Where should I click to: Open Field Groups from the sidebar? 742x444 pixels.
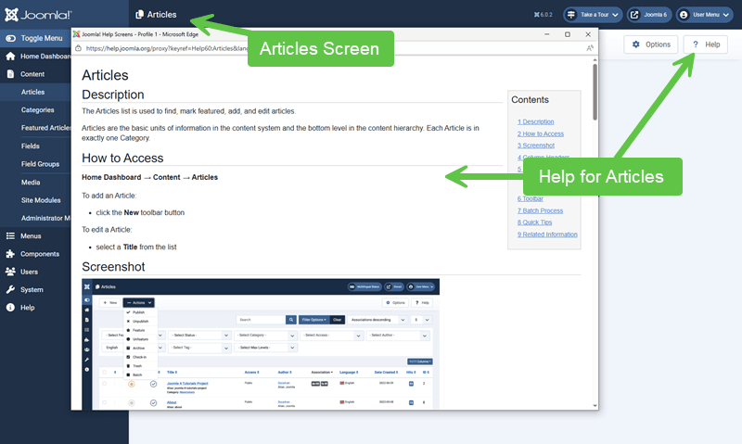point(40,164)
